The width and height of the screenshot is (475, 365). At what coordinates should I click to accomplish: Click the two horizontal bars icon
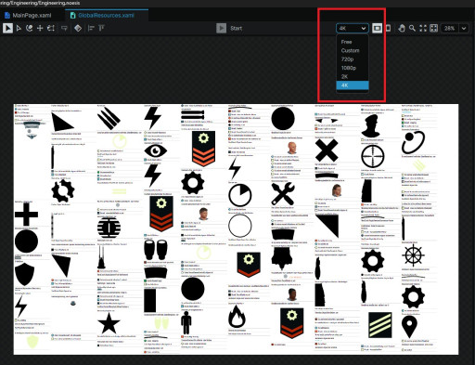tap(193, 115)
